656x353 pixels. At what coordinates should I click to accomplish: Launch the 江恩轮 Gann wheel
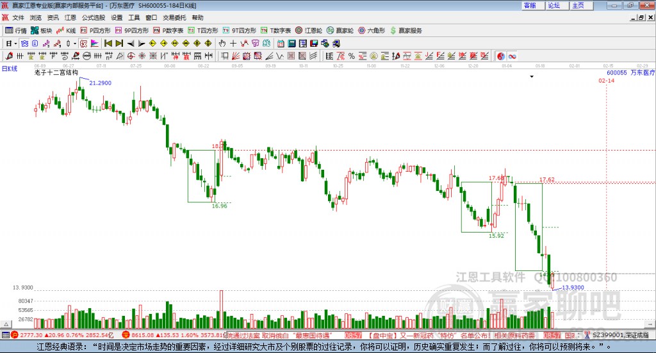point(309,31)
